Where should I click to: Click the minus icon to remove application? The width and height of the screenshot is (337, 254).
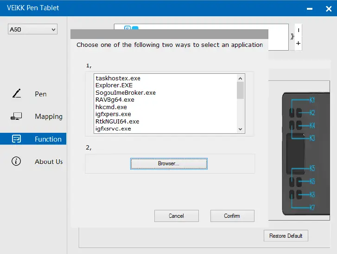click(x=299, y=30)
